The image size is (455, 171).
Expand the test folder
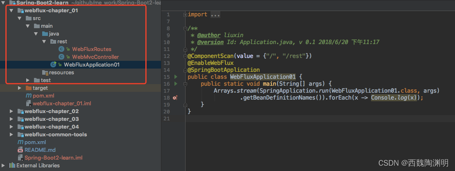[28, 80]
